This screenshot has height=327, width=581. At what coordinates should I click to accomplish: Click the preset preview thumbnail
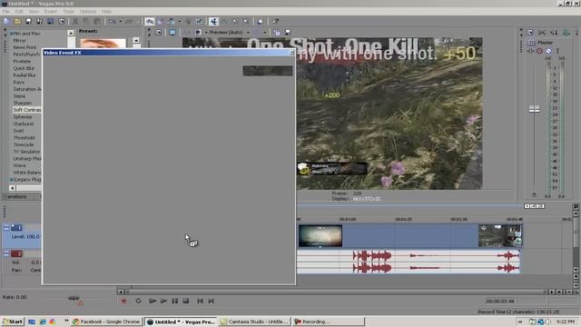pyautogui.click(x=103, y=44)
